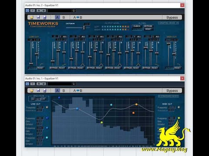The image size is (209, 156).
Task: Switch to setting A in Ins. 1 window
Action: [57, 91]
